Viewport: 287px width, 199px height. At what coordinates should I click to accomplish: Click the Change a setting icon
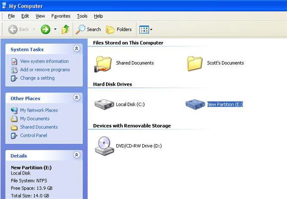pos(14,78)
